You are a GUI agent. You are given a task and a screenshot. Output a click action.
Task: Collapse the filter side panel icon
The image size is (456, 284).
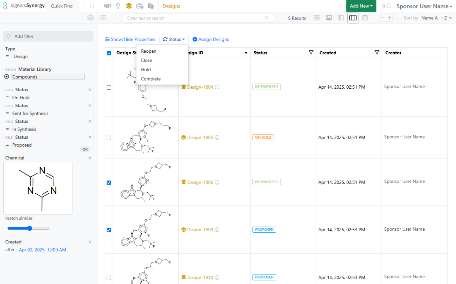103,18
